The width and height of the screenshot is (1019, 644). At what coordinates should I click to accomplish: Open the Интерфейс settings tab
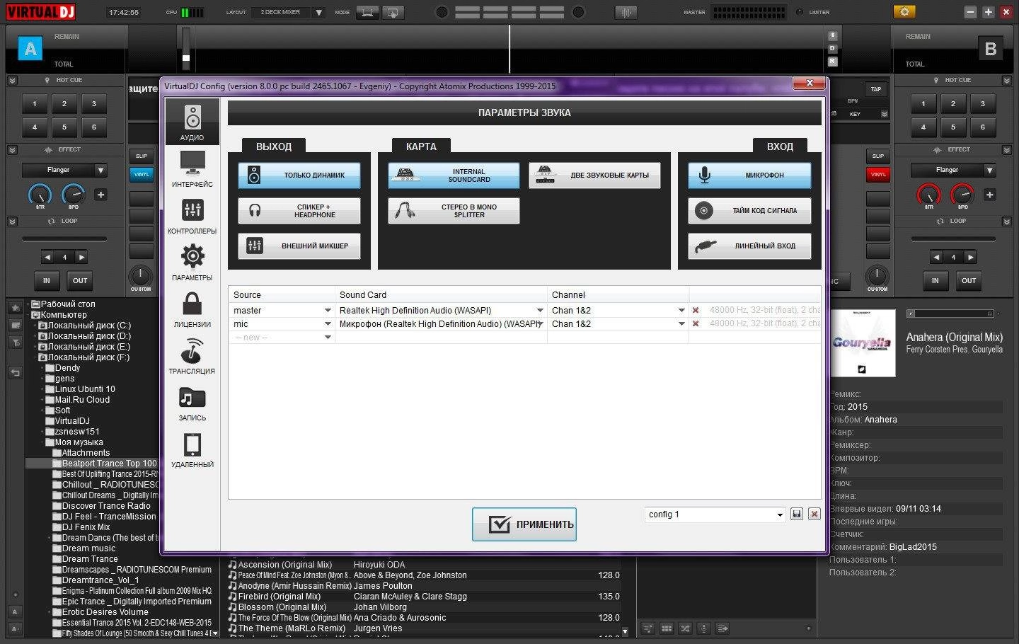point(192,168)
